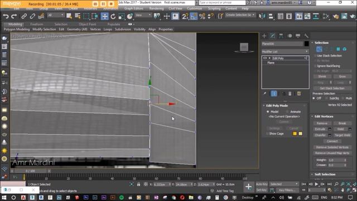Click the Align tool icon
357x201 pixels.
271,16
